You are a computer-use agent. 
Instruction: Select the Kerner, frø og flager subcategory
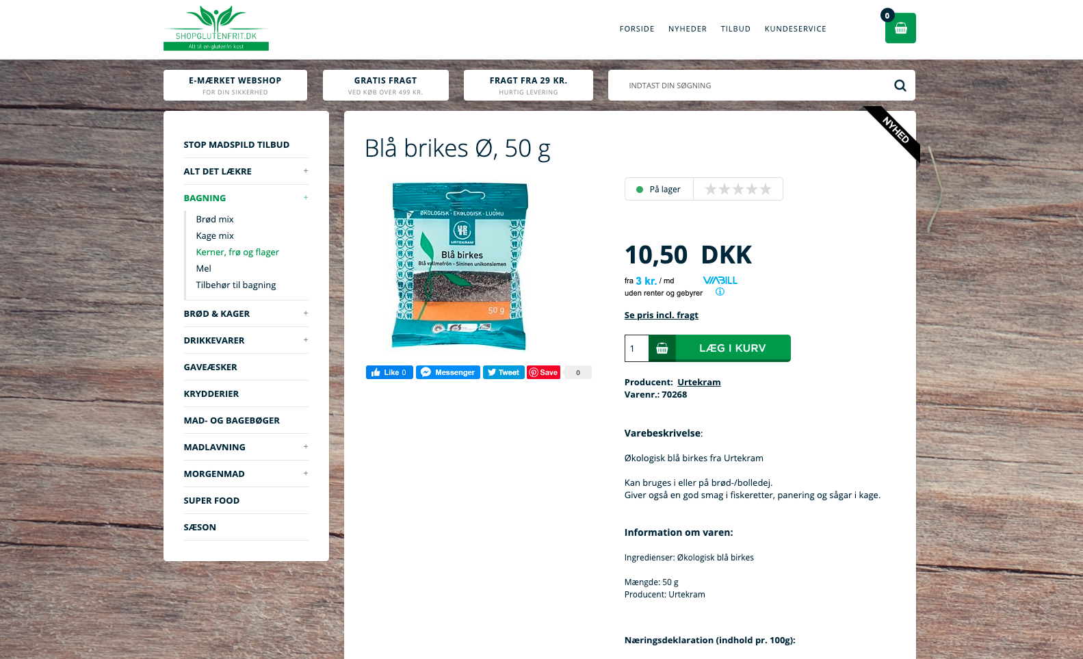coord(237,252)
